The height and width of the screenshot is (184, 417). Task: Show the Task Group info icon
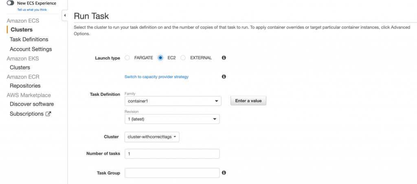[x=224, y=173]
